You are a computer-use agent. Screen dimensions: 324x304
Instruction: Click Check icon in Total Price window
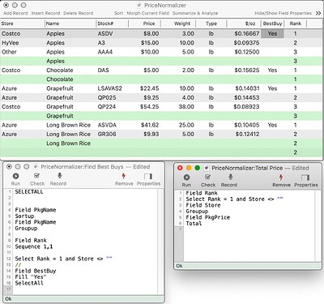[207, 178]
